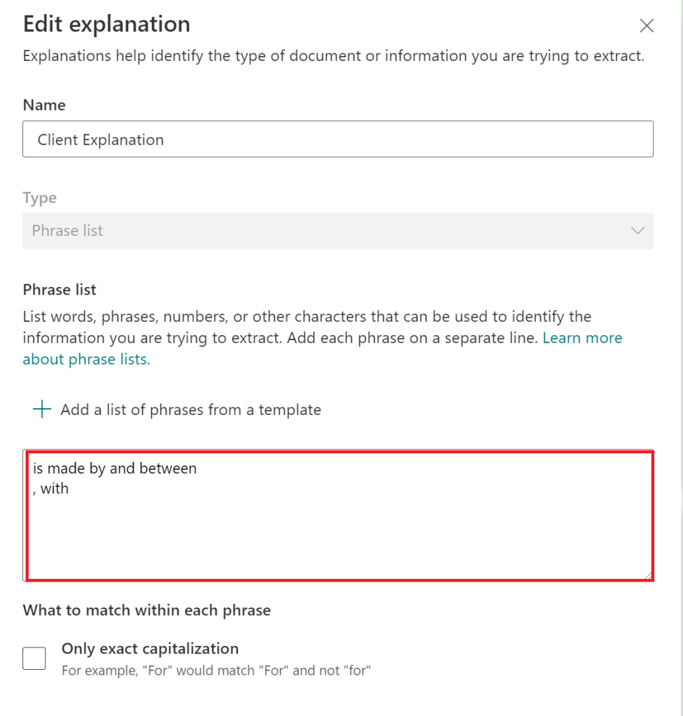Click the "Name" field label
Image resolution: width=683 pixels, height=716 pixels.
44,105
